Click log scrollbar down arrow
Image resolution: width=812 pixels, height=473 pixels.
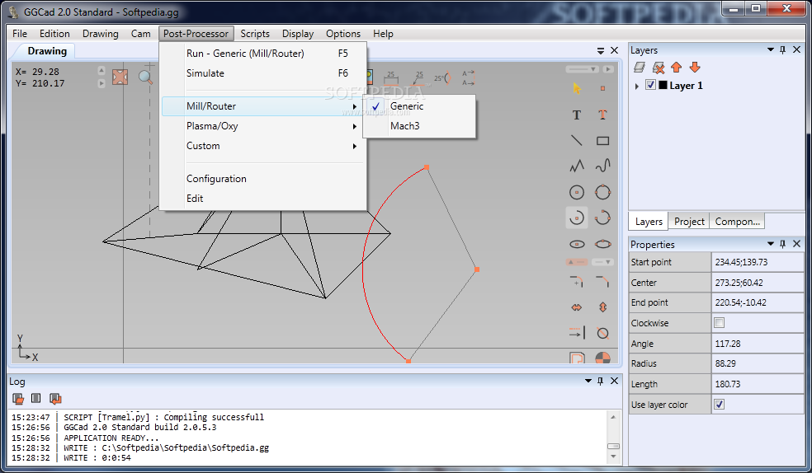tap(613, 457)
